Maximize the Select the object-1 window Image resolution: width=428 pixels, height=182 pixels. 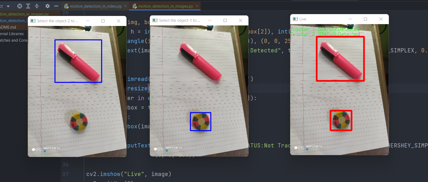coord(225,20)
